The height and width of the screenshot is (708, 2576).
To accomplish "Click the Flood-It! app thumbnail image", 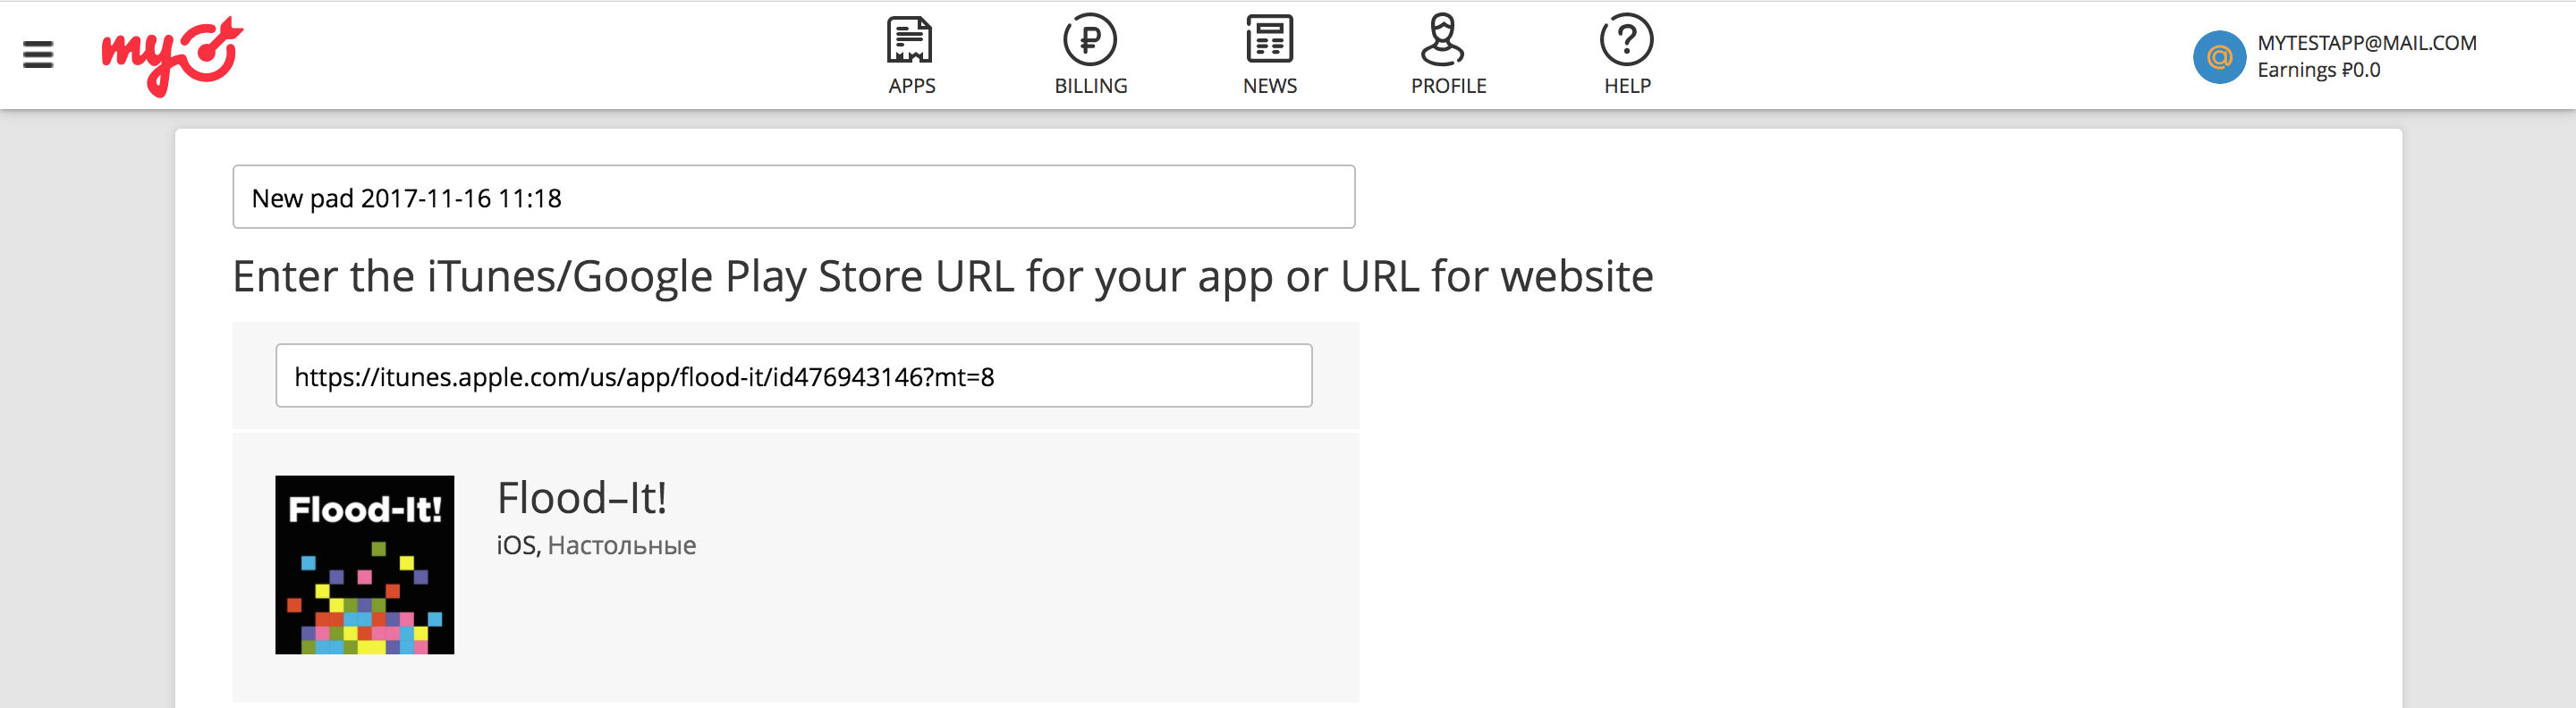I will [x=365, y=565].
